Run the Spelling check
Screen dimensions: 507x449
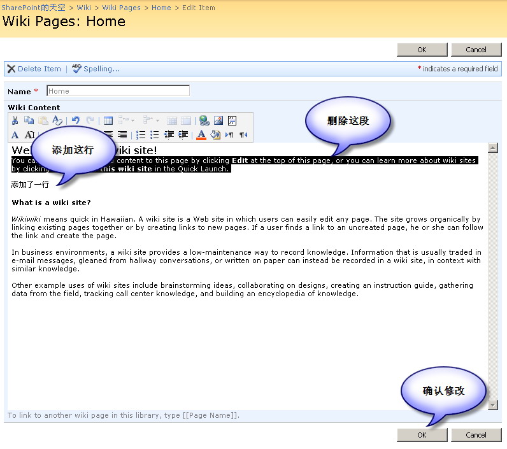coord(96,69)
